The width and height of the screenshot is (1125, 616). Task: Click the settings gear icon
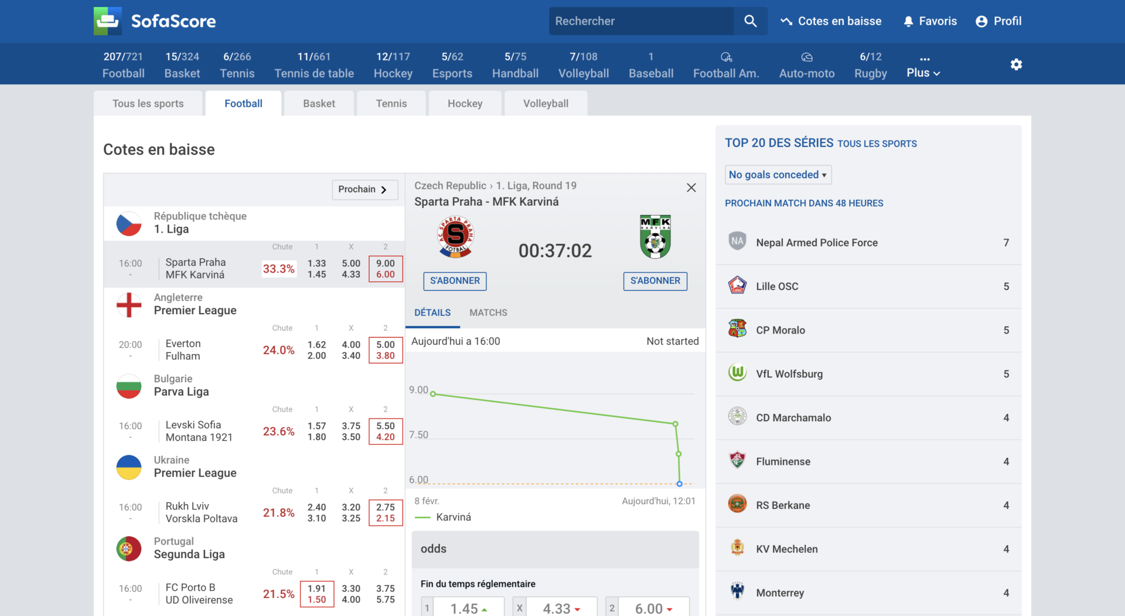(1016, 64)
